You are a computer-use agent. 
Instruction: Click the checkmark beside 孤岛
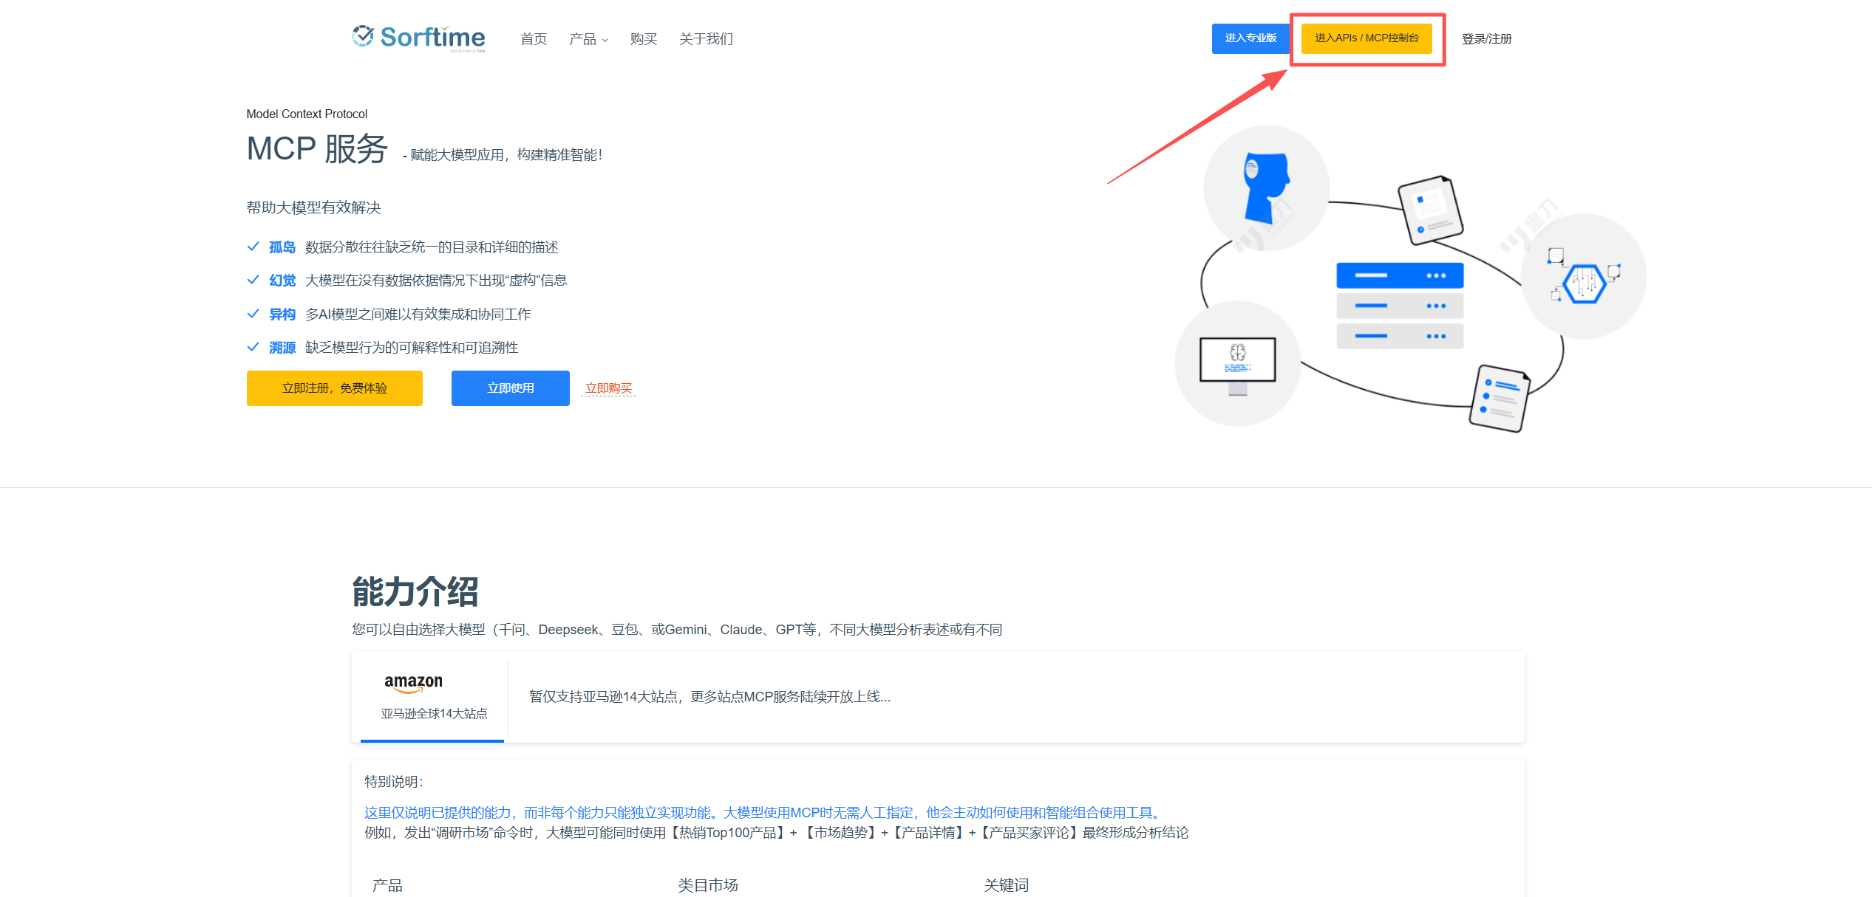click(253, 247)
